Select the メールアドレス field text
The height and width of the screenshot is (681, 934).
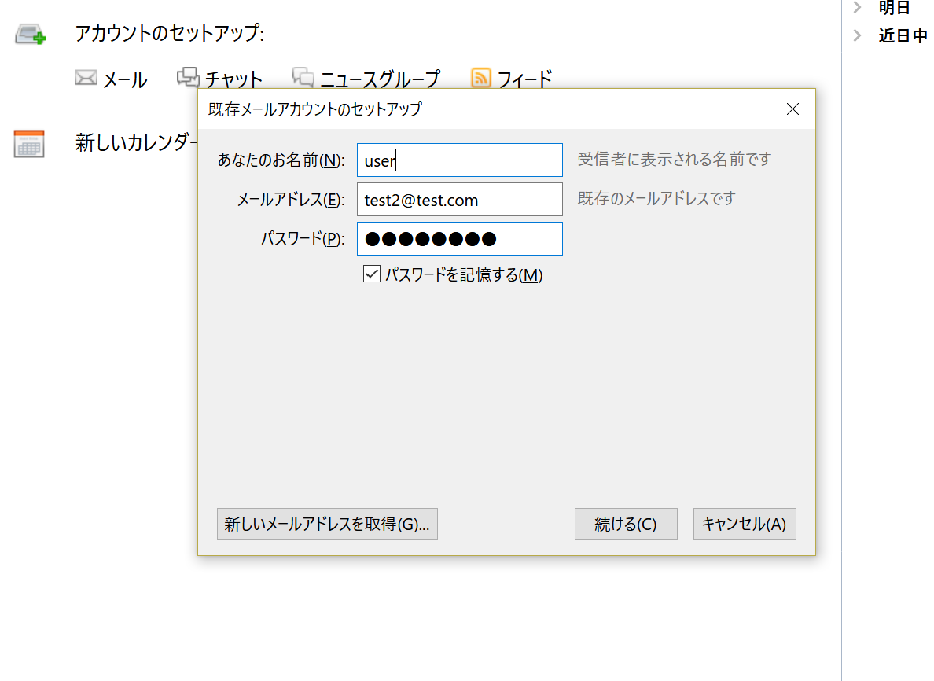tap(459, 199)
